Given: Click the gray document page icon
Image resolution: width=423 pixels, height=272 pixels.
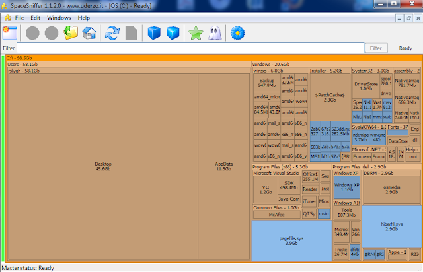Looking at the screenshot, I should pyautogui.click(x=131, y=33).
